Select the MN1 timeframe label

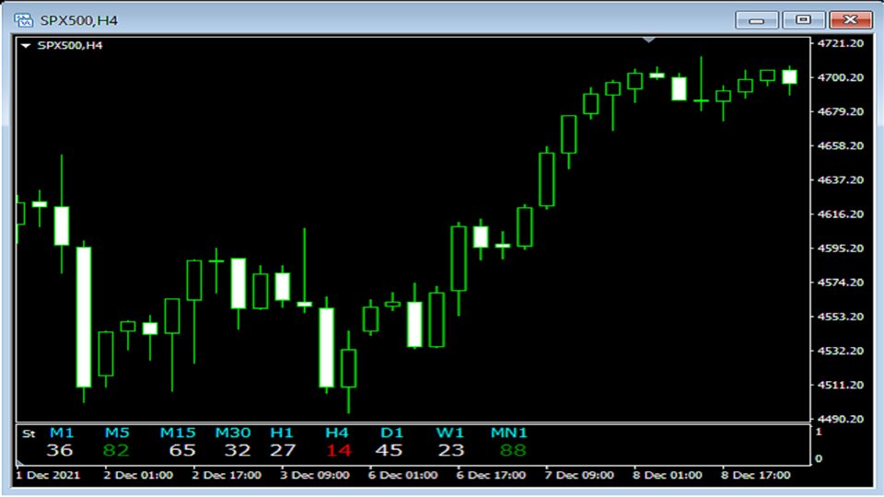(508, 433)
